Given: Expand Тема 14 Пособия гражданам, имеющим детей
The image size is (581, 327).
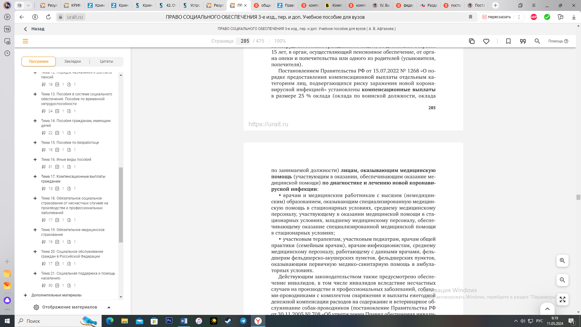Looking at the screenshot, I should (35, 121).
